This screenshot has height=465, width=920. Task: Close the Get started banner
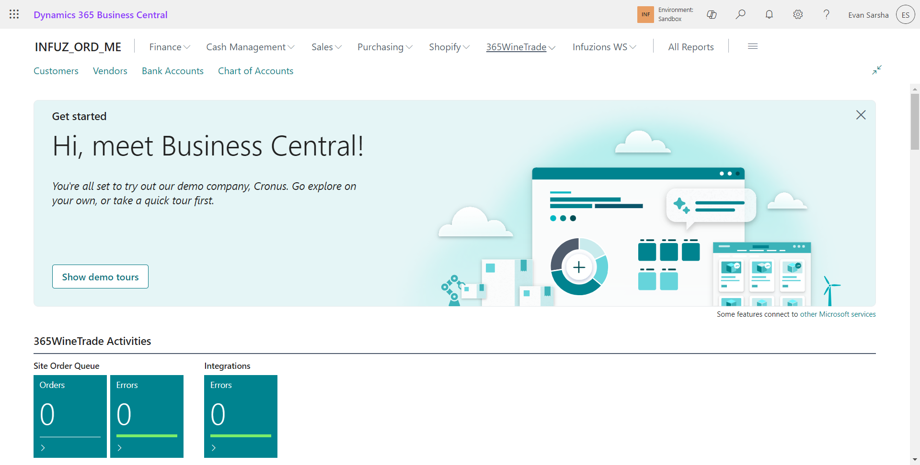[861, 115]
